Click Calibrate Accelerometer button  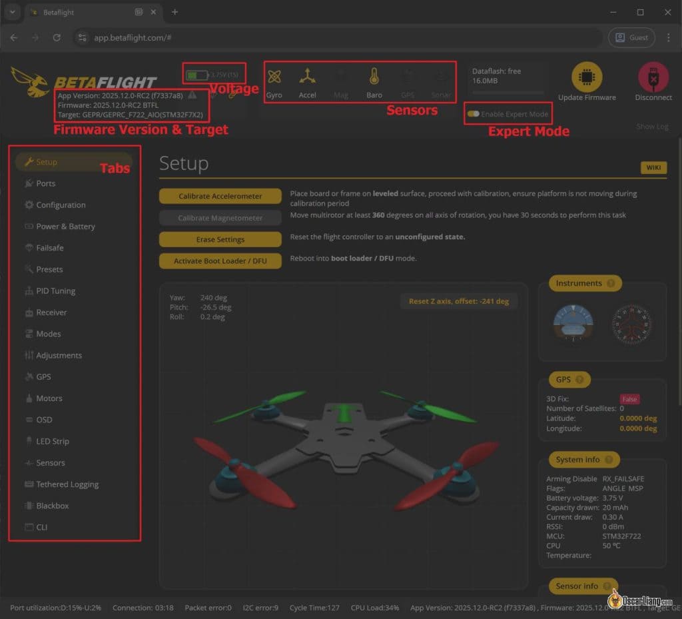click(220, 196)
